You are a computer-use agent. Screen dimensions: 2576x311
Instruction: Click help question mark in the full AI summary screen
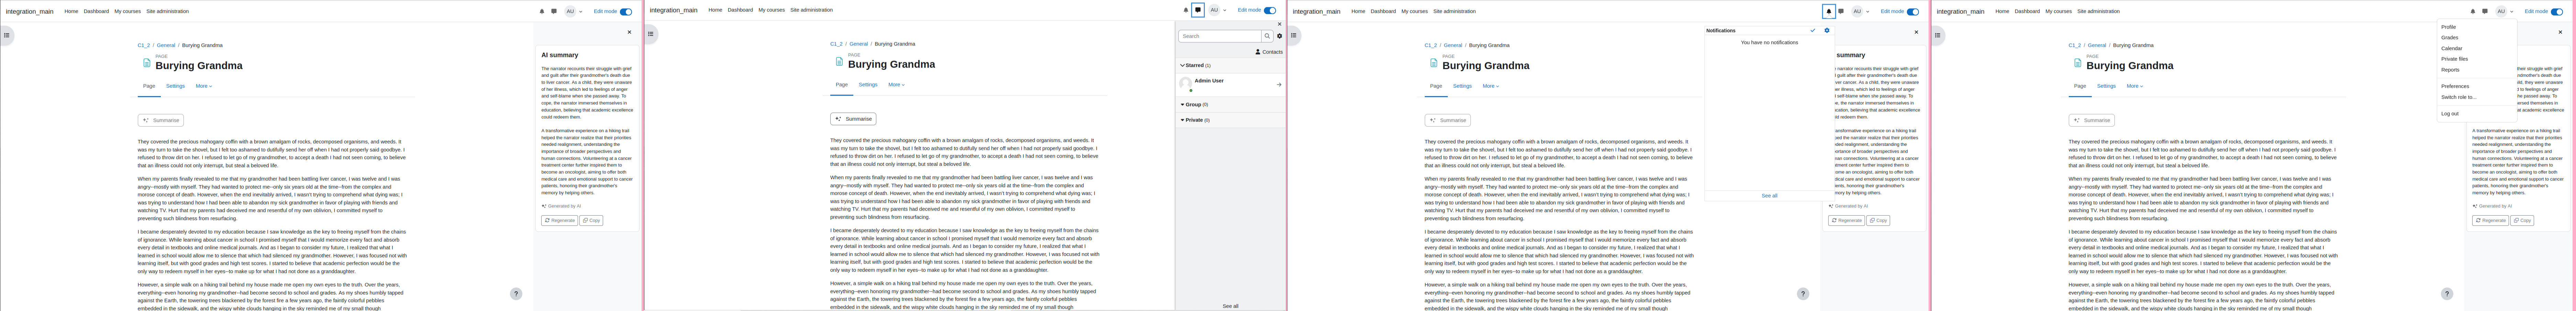(516, 294)
